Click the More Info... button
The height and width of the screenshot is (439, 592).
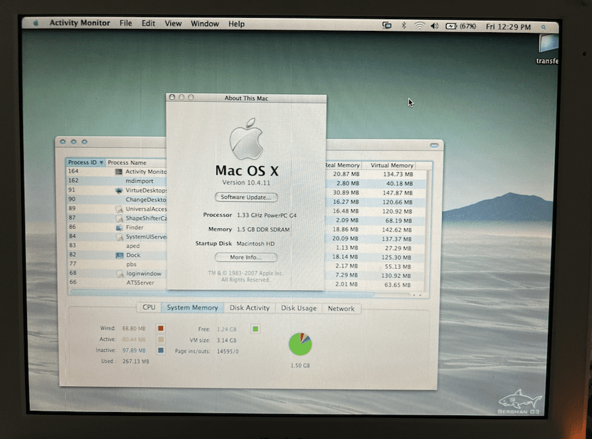(246, 257)
